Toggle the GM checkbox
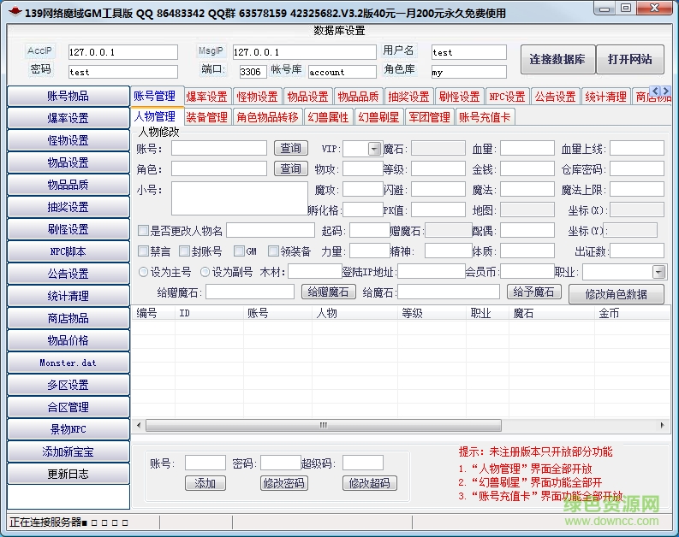The width and height of the screenshot is (679, 537). pos(239,251)
